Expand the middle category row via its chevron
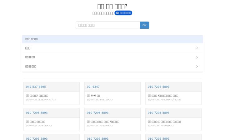This screenshot has height=140, width=225. tap(197, 57)
